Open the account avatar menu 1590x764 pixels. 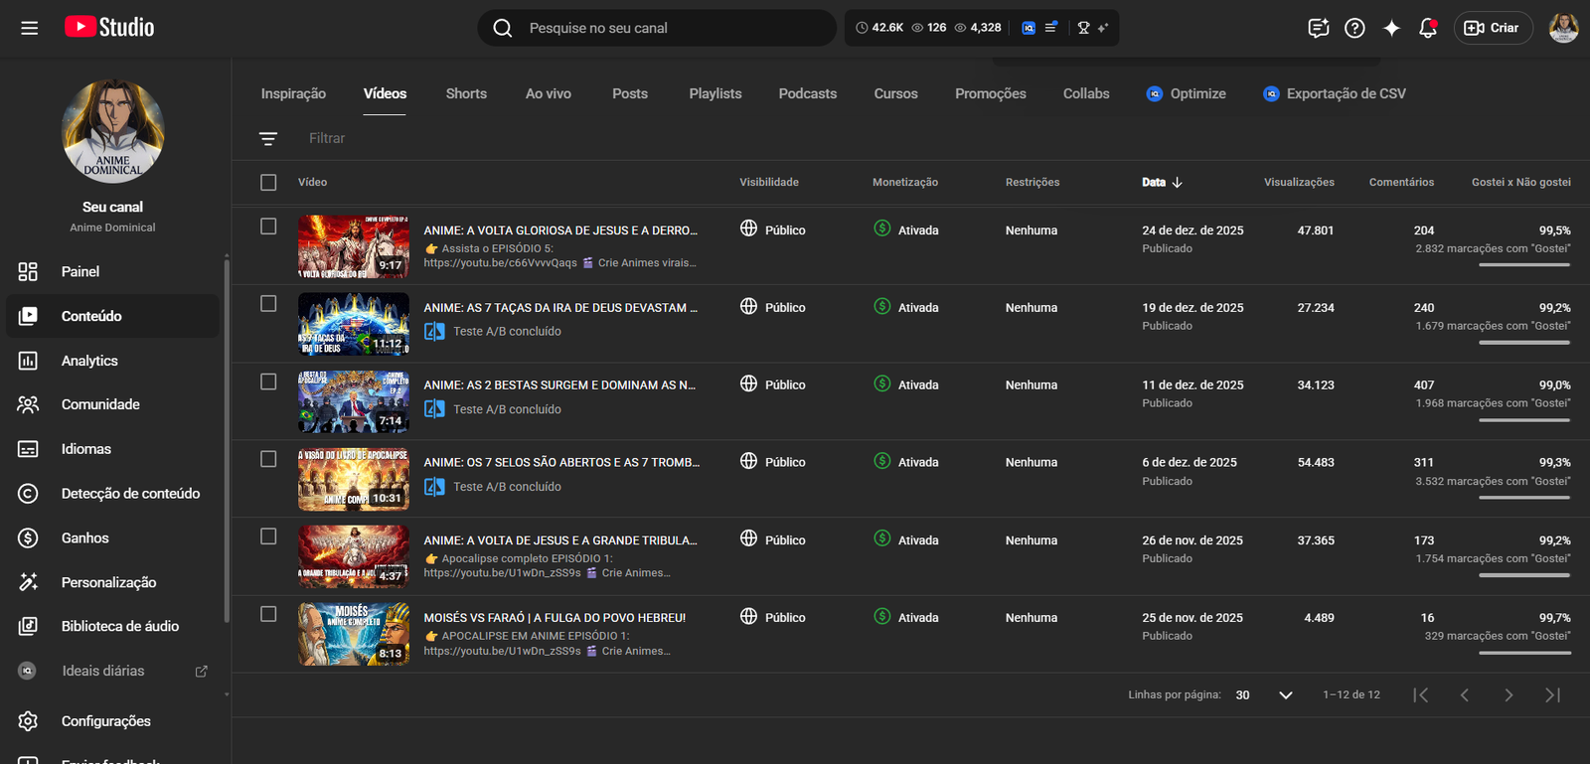pyautogui.click(x=1563, y=28)
